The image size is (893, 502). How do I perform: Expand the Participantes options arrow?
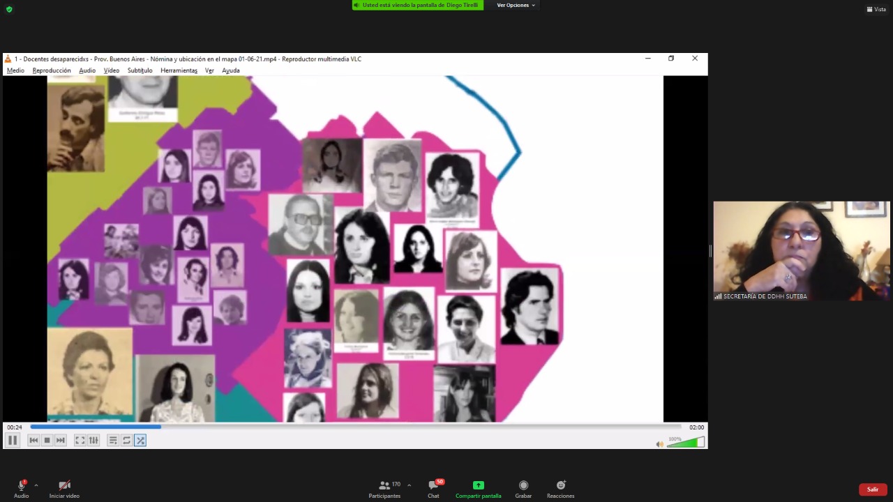point(409,485)
